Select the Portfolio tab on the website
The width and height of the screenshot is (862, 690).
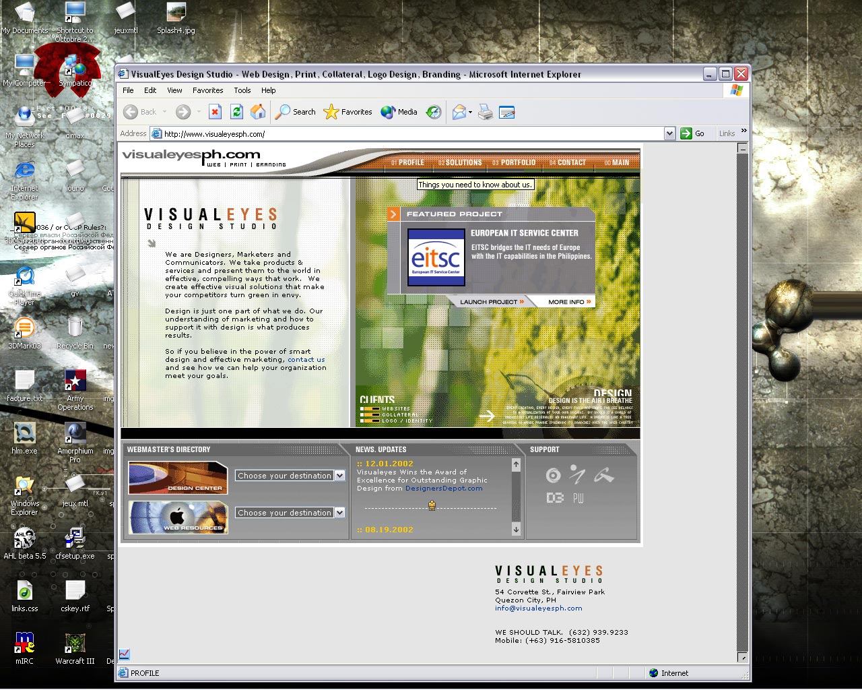[514, 162]
